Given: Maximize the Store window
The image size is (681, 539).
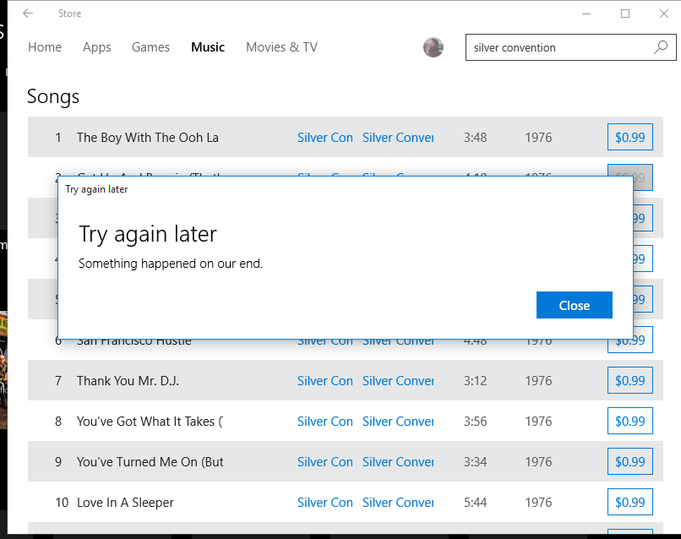Looking at the screenshot, I should (x=625, y=14).
